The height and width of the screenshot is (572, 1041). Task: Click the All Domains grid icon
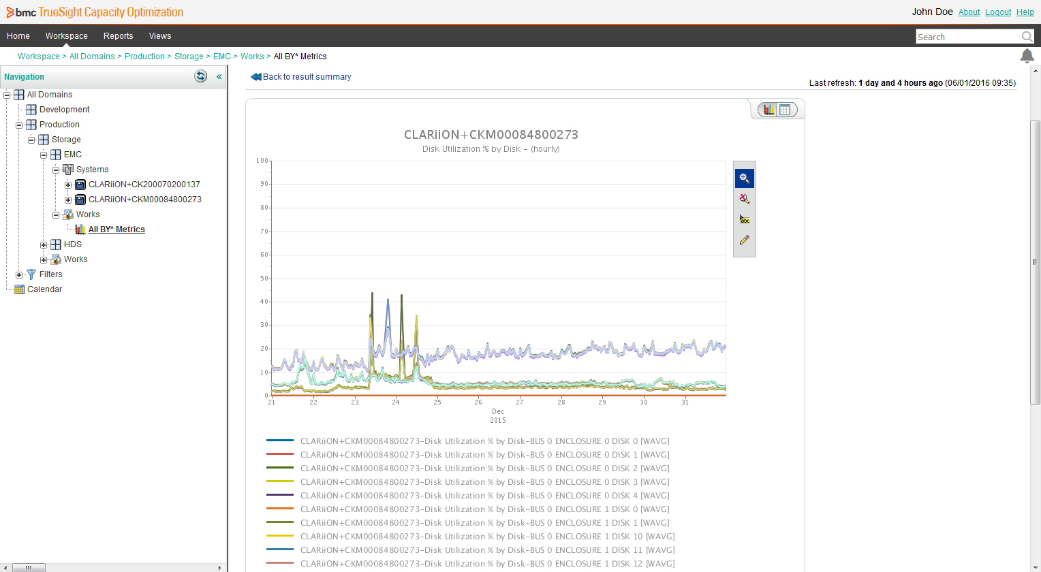pos(19,95)
